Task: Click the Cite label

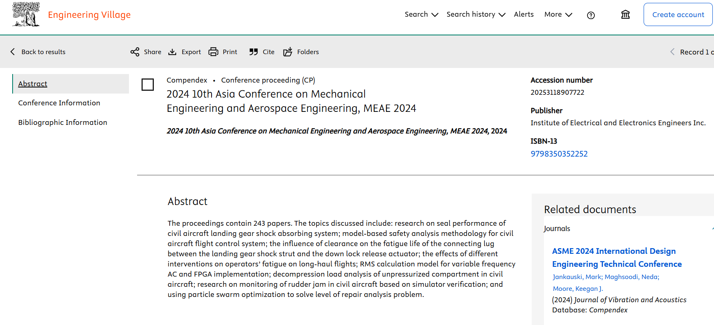Action: point(269,52)
